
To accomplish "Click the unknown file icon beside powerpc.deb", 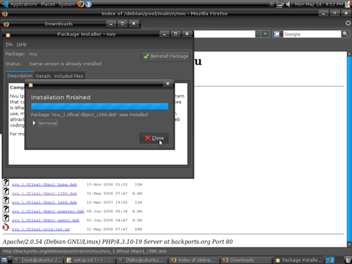I will [x=6, y=209].
